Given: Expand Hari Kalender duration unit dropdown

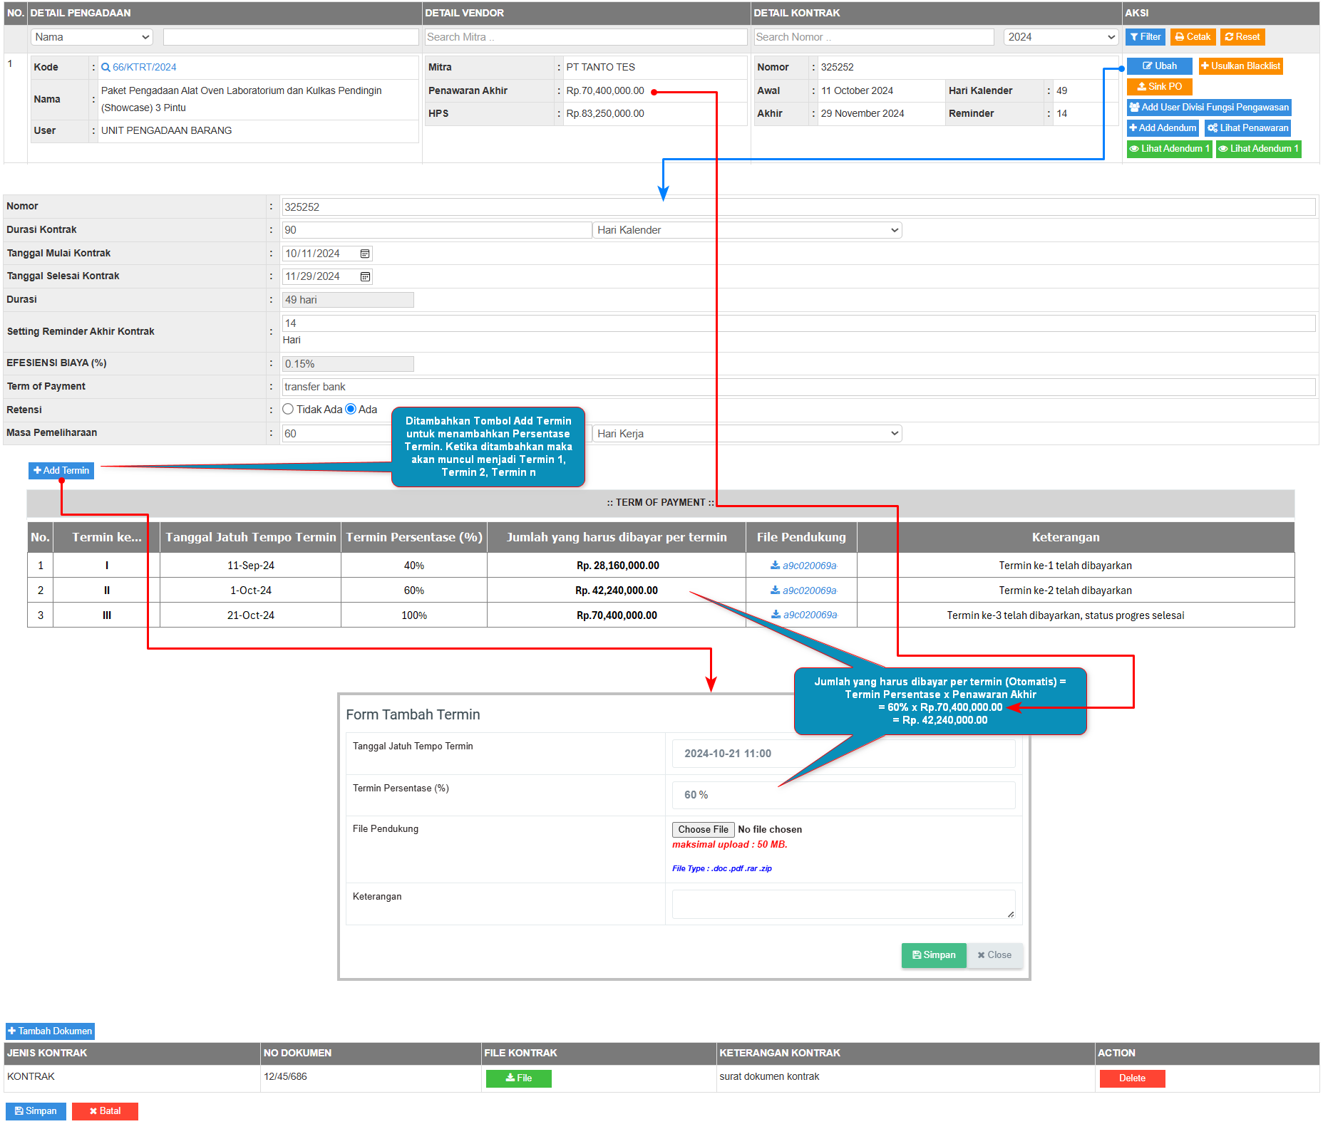Looking at the screenshot, I should (x=746, y=230).
